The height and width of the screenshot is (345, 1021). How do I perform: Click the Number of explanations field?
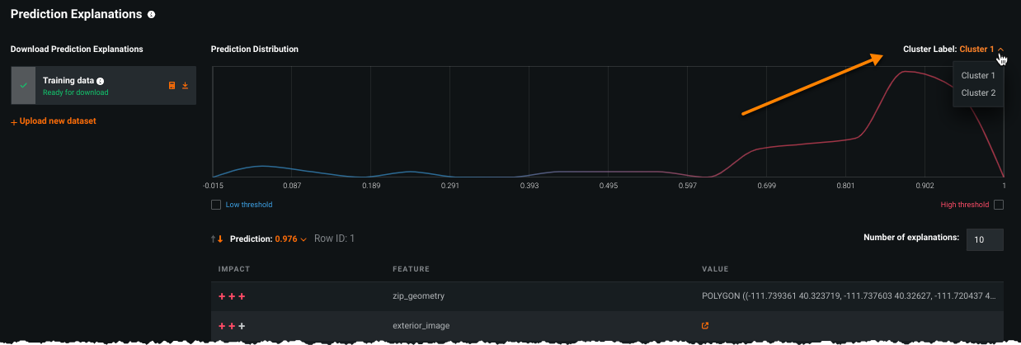[985, 239]
